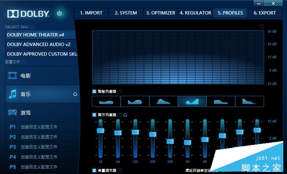Viewport: 287px width, 174px height.
Task: Select DOLBY ADVANCED AUDIO v2 SKU
Action: pyautogui.click(x=41, y=45)
